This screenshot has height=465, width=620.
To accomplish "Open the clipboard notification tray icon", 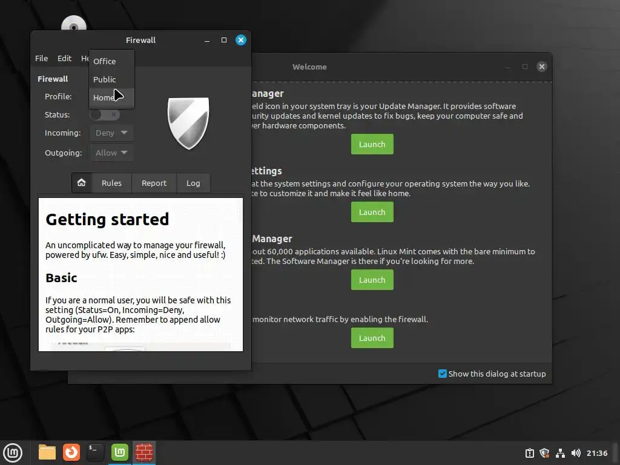I will click(x=529, y=453).
